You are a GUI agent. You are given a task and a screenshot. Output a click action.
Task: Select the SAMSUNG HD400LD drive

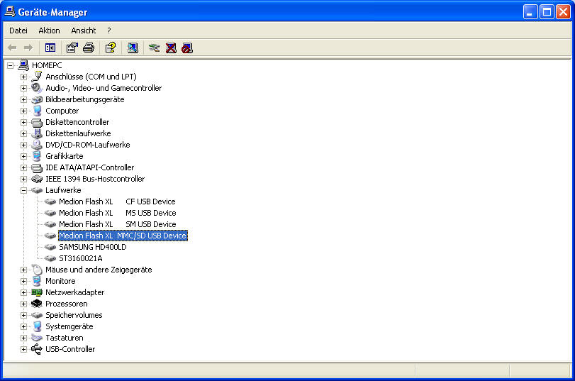tap(92, 247)
